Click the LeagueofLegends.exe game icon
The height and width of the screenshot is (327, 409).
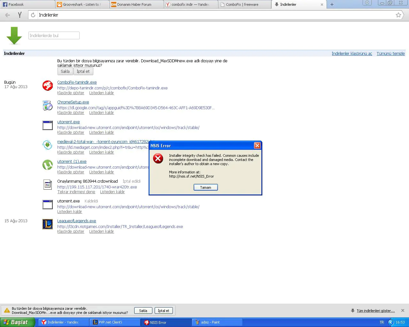[x=48, y=224]
